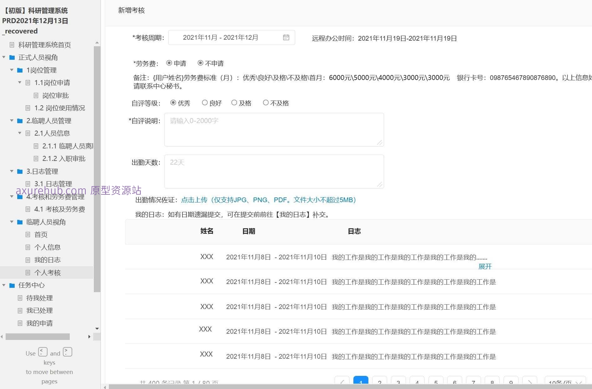Screen dimensions: 592x389
Task: Click the document icon next to 待我处理
Action: coord(20,298)
